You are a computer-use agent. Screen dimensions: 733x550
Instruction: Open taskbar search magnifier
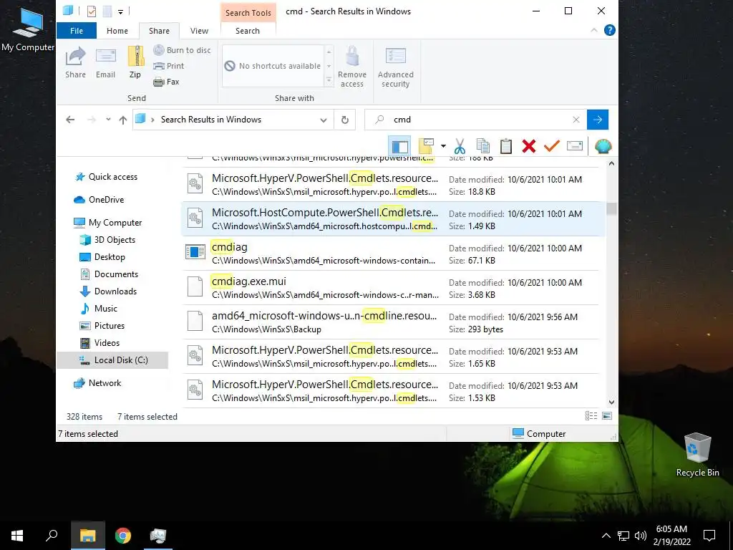click(x=52, y=536)
